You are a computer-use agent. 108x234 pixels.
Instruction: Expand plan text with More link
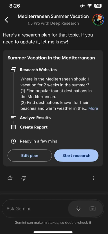point(93,108)
